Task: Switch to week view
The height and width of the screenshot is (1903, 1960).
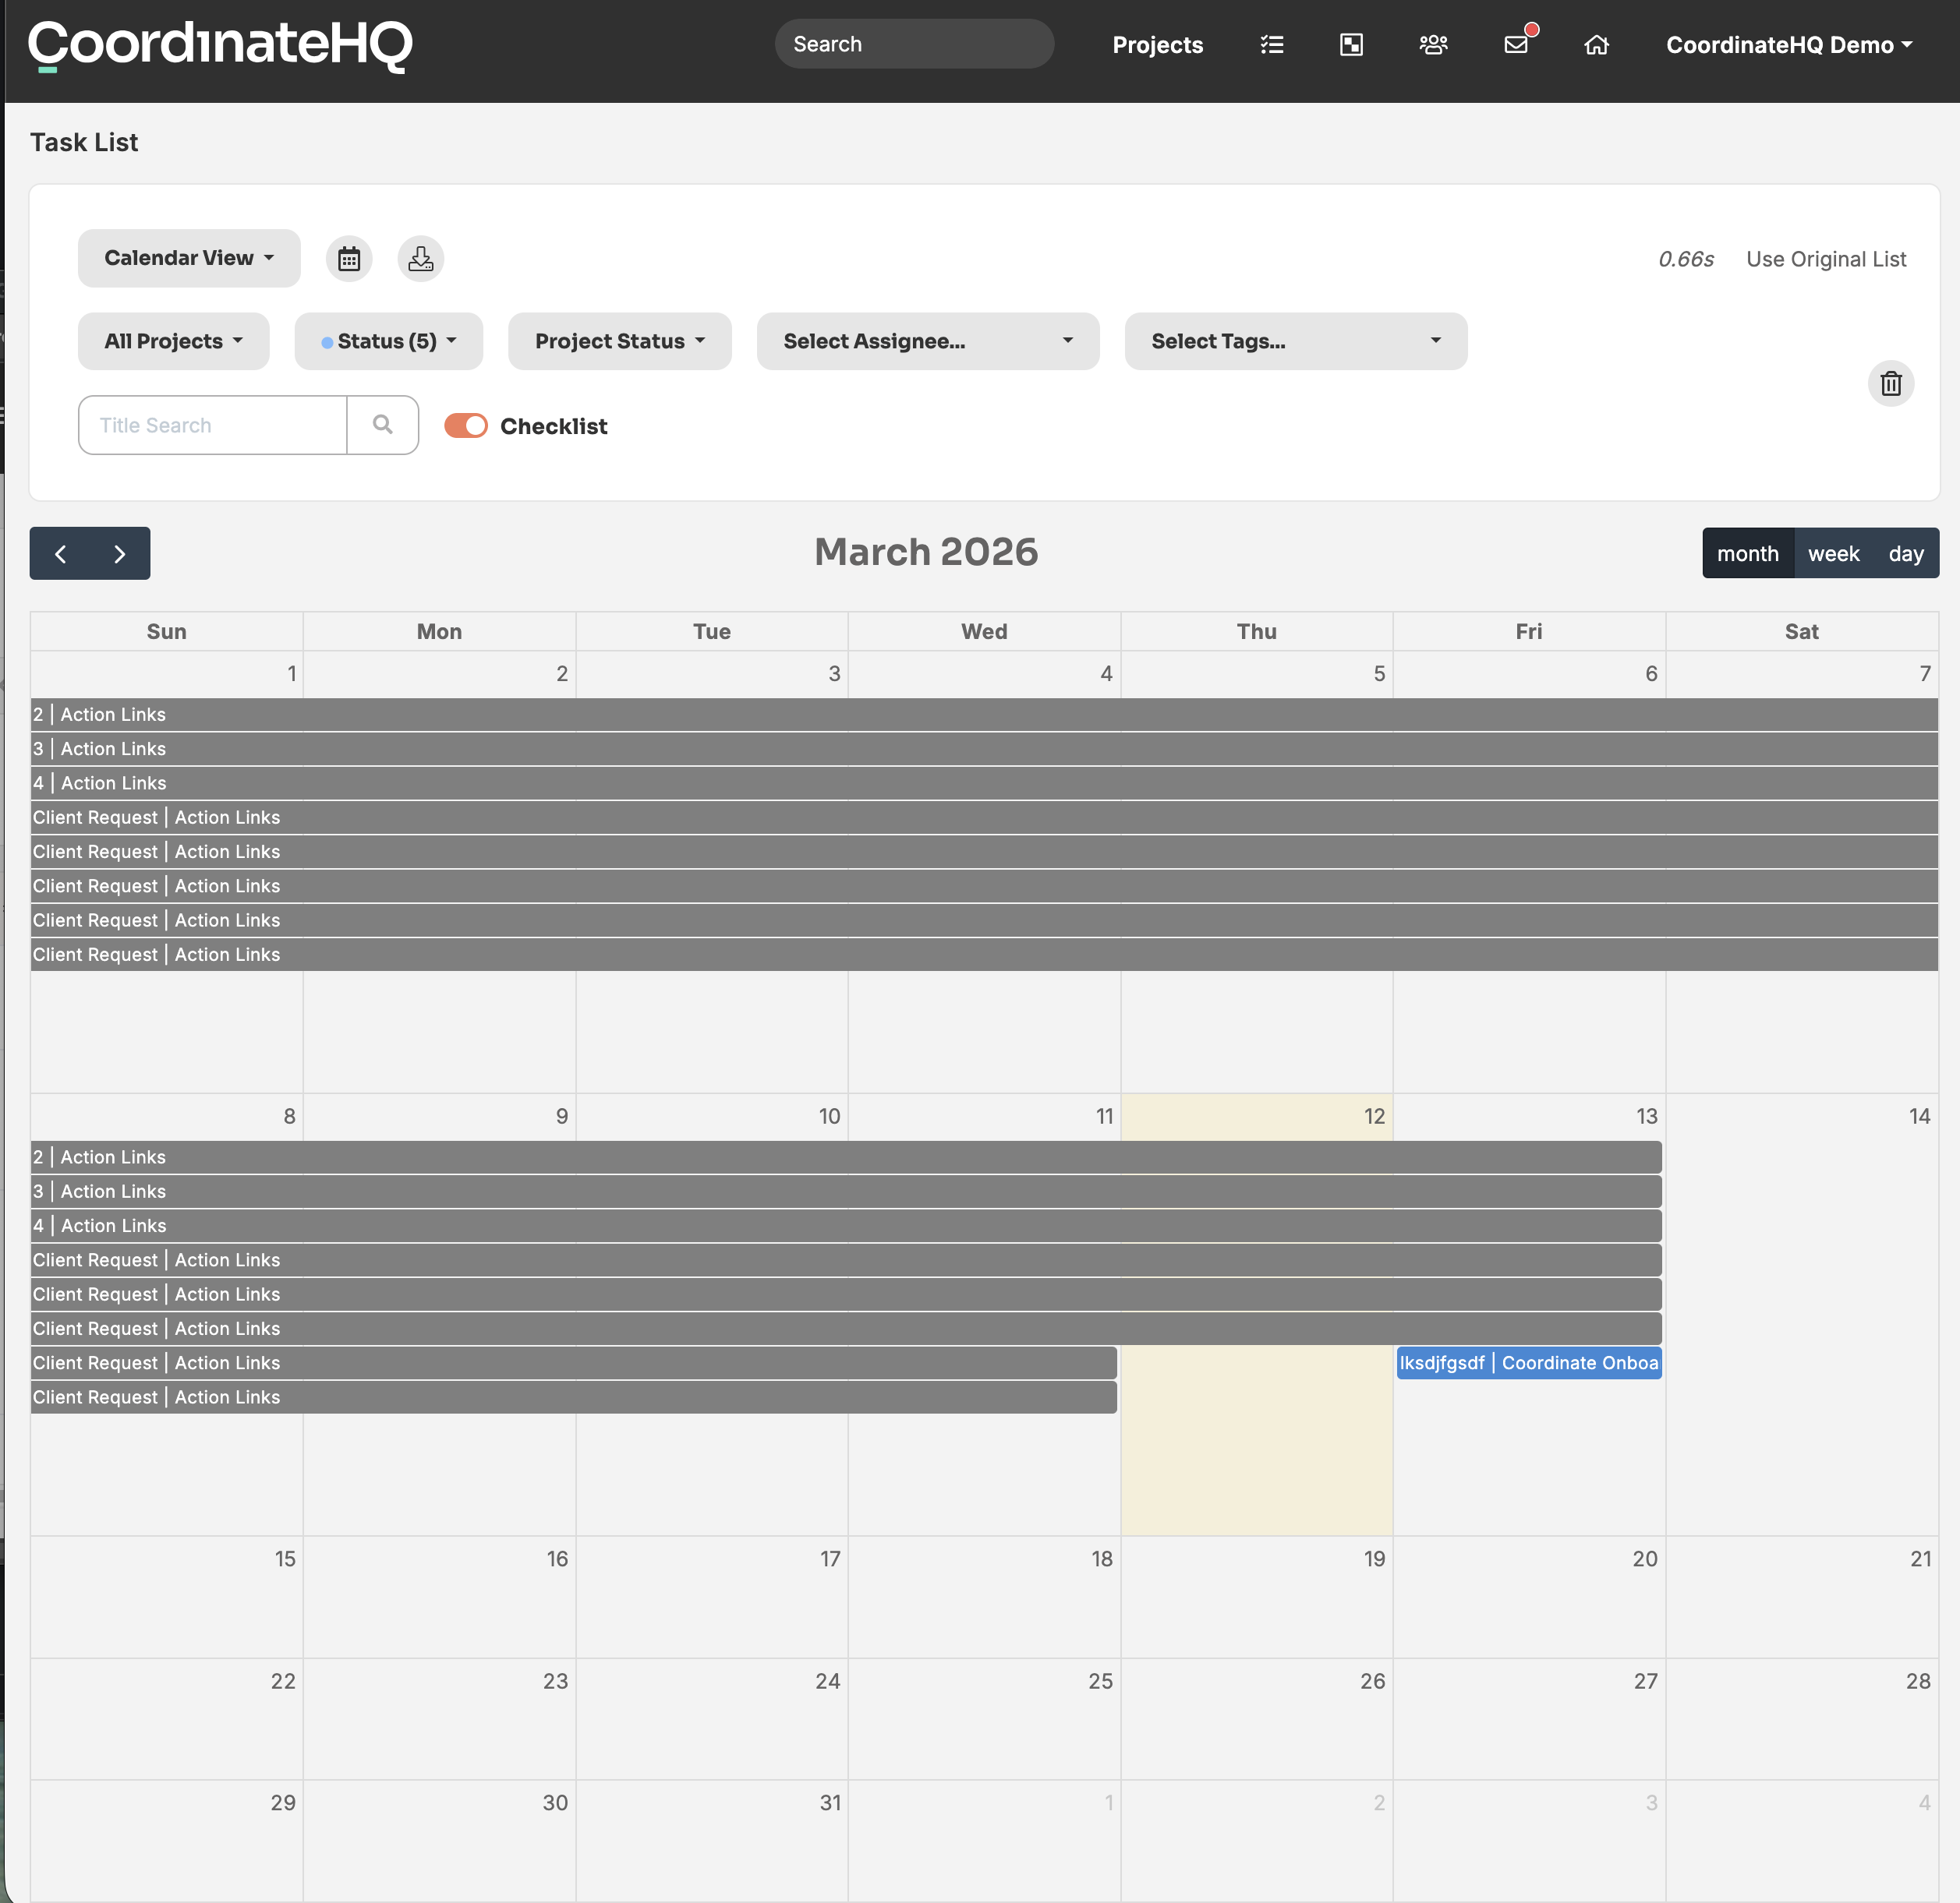Action: click(x=1833, y=554)
